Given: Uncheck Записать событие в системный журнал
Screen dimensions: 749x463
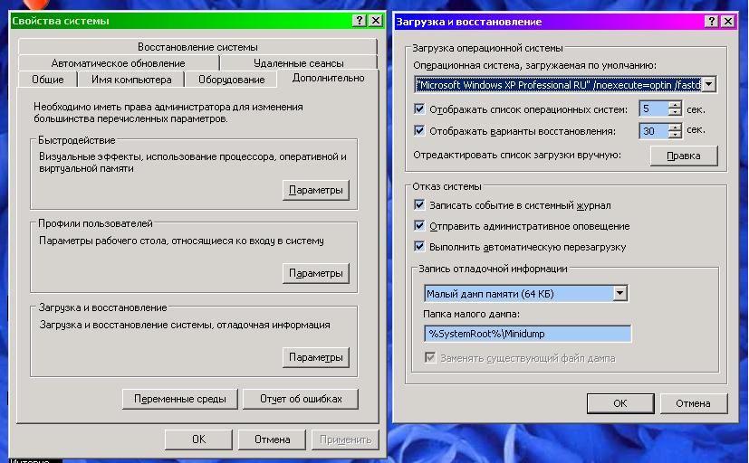Looking at the screenshot, I should (419, 206).
